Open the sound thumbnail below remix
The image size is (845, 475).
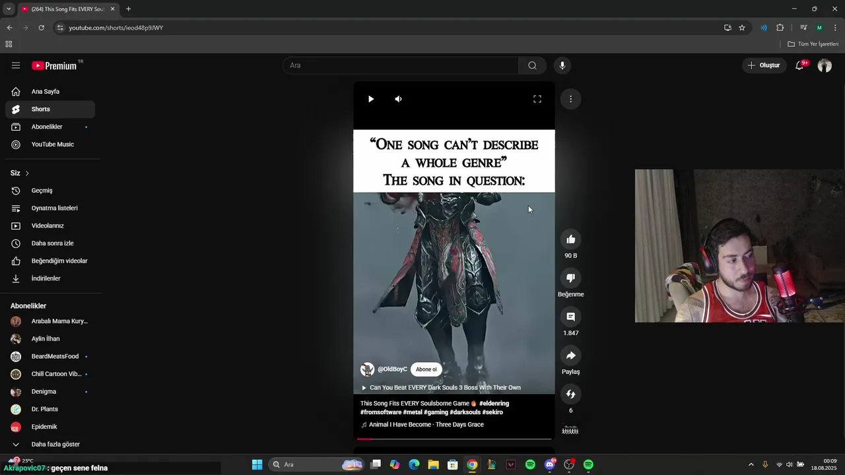pos(570,431)
